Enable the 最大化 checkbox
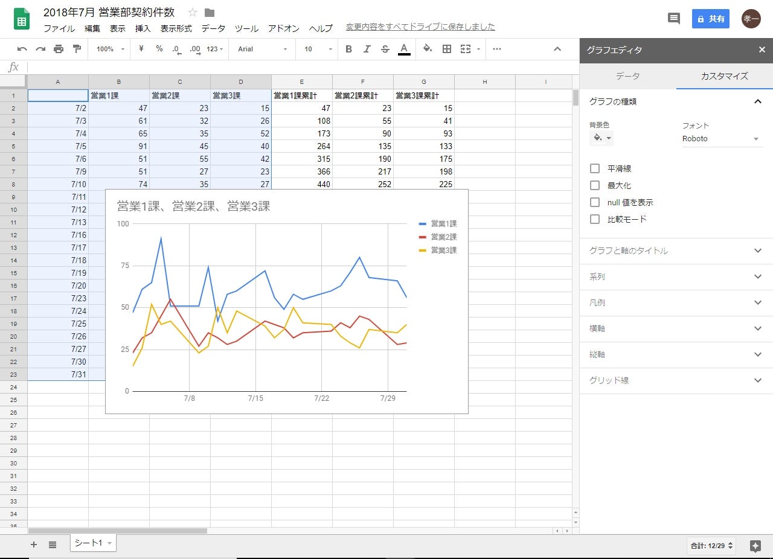Viewport: 773px width, 559px height. click(595, 185)
